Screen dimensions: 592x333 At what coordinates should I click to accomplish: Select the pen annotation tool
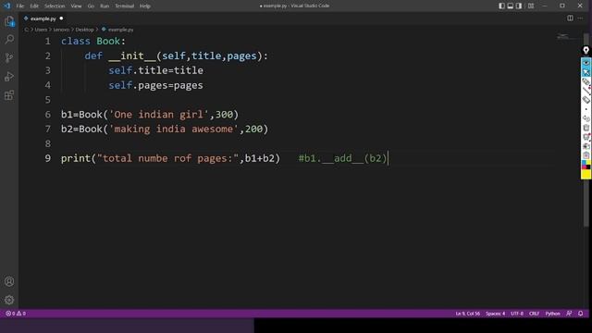pyautogui.click(x=586, y=81)
